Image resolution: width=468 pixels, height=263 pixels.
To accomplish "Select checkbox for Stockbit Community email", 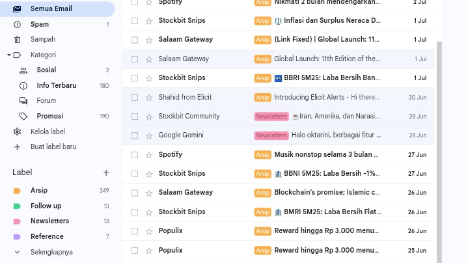I will (135, 117).
